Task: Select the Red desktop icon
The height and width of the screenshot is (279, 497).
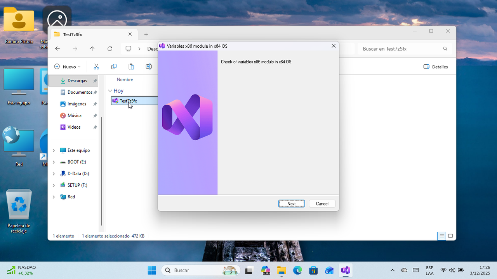Action: tap(19, 147)
